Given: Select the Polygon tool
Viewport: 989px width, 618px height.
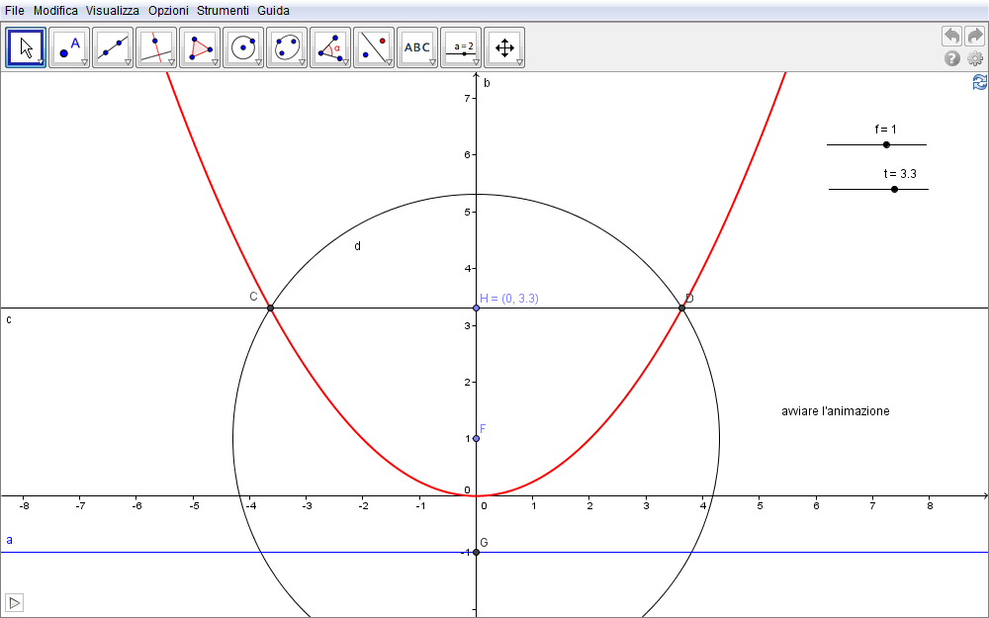Looking at the screenshot, I should click(x=200, y=46).
